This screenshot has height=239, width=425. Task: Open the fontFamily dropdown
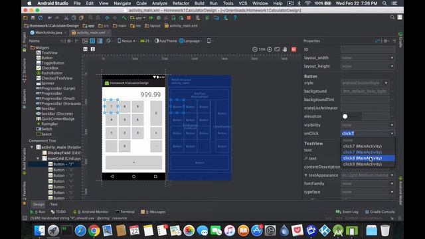pyautogui.click(x=392, y=183)
